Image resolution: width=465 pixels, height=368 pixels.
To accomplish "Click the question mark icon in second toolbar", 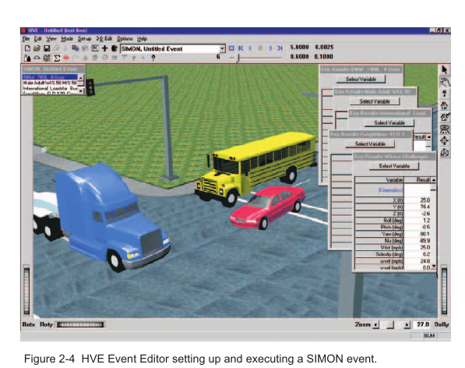I will click(x=153, y=58).
